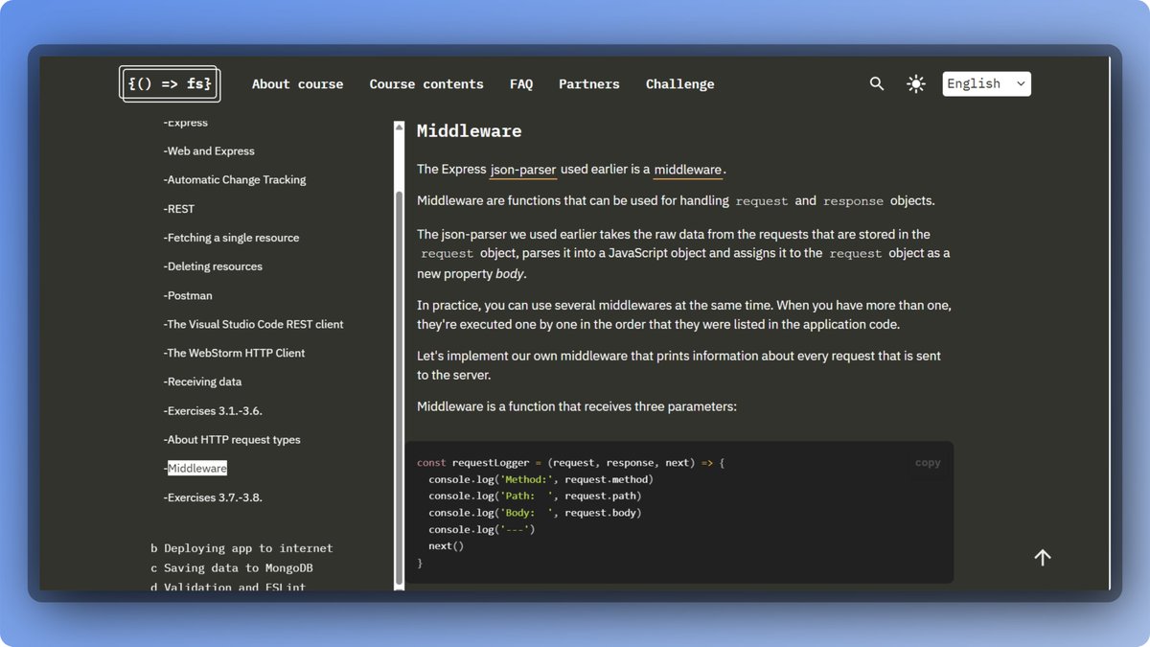The height and width of the screenshot is (647, 1150).
Task: Open Exercises 3.7.-3.8. link
Action: [213, 497]
